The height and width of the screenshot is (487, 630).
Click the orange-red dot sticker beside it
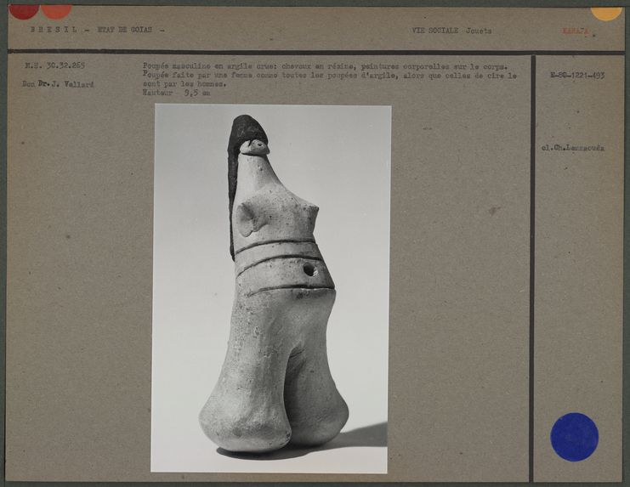[56, 10]
